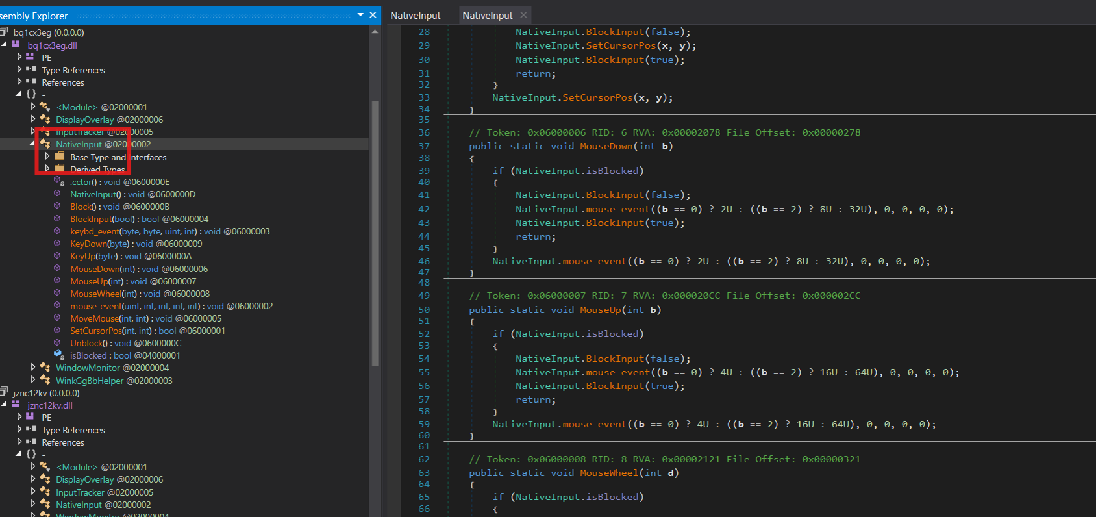Click the jznc12kv assembly icon
This screenshot has width=1096, height=517.
[x=4, y=392]
